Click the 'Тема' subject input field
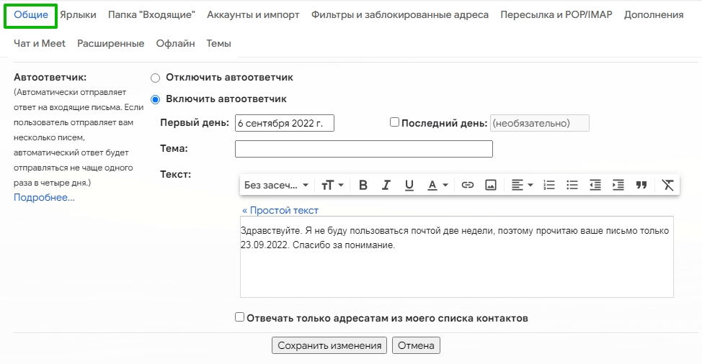This screenshot has height=364, width=702. tap(363, 149)
